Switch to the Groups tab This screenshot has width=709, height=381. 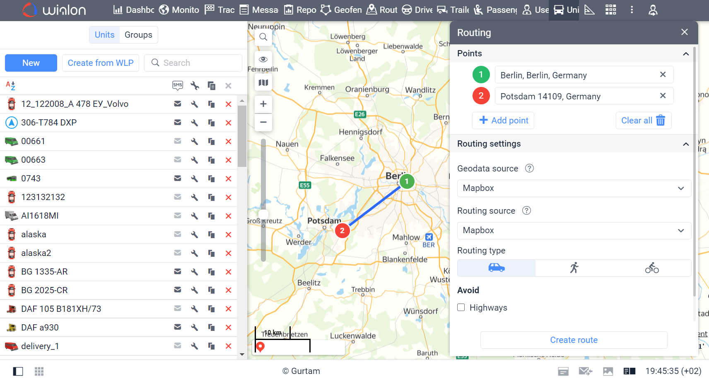coord(138,35)
